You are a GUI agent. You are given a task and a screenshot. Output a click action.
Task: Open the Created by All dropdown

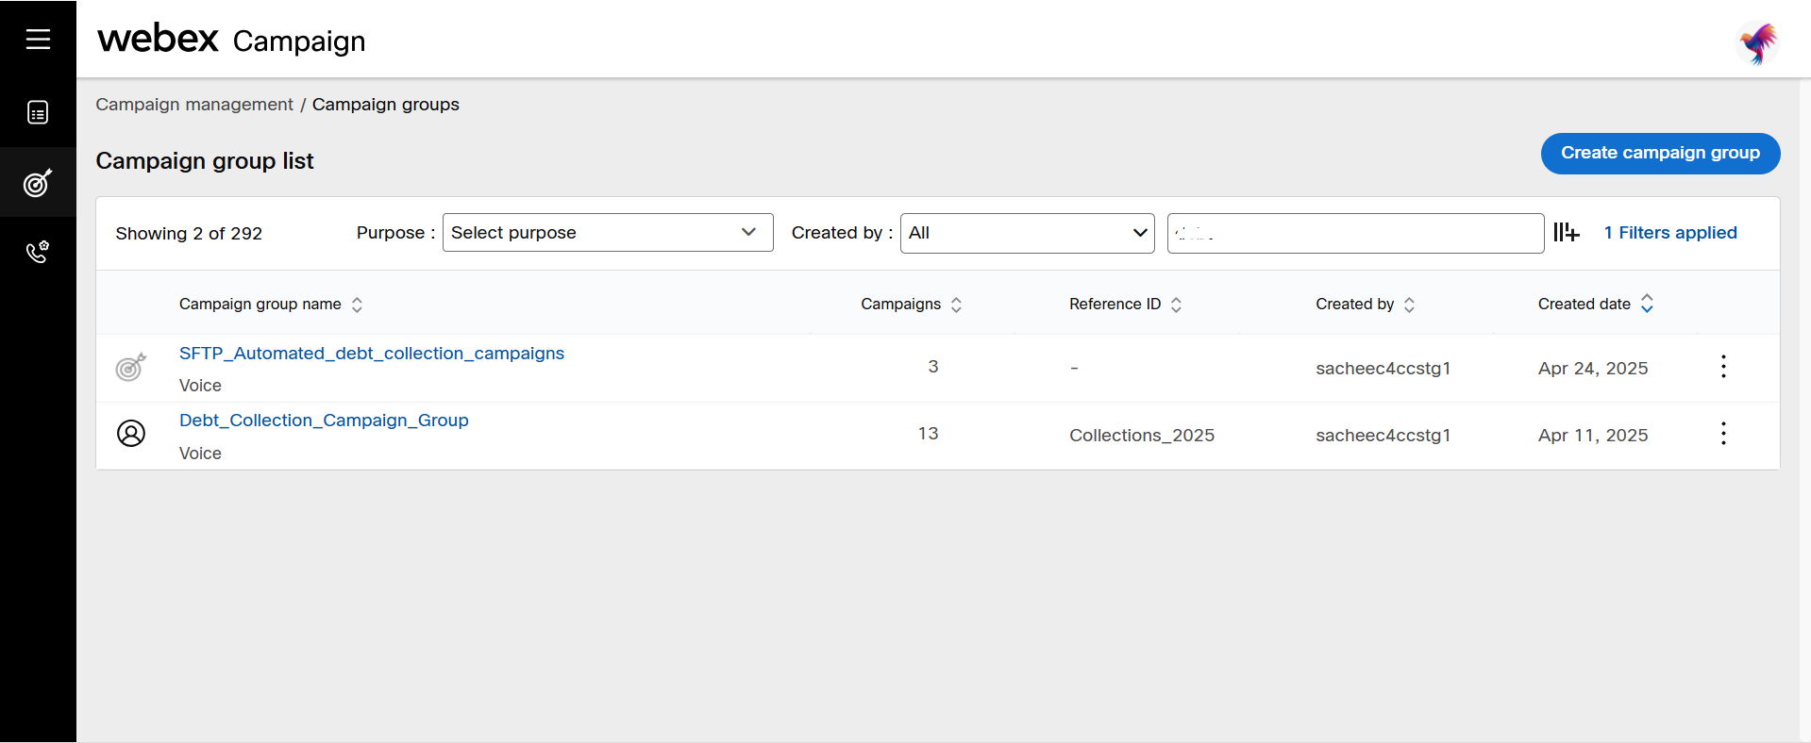(1028, 233)
